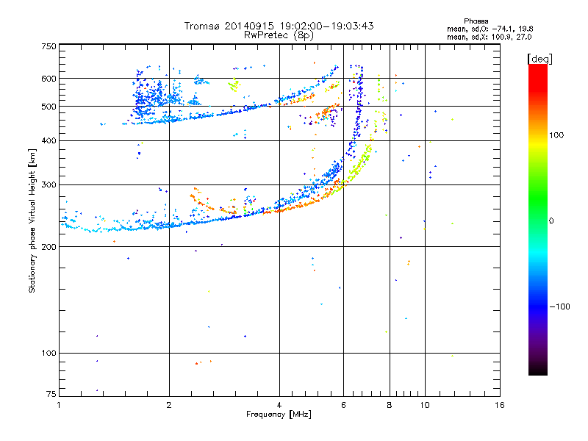Click the colorbar tick label '-100'
Screen dimensions: 588x441
coord(559,306)
